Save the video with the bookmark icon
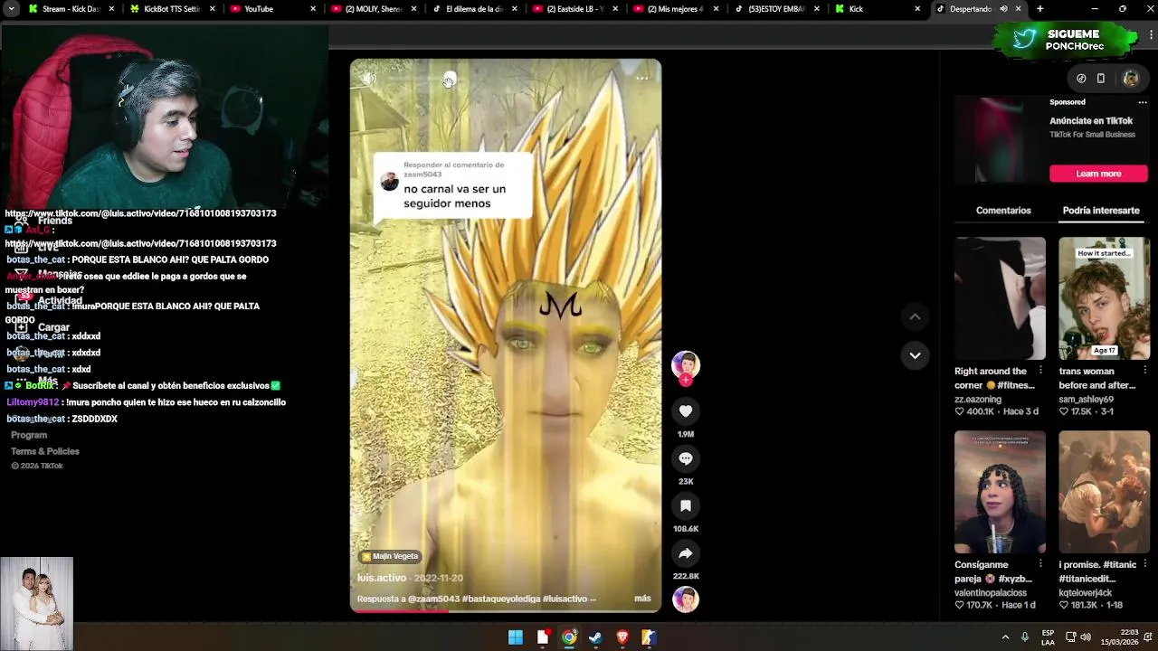The image size is (1158, 651). coord(686,505)
